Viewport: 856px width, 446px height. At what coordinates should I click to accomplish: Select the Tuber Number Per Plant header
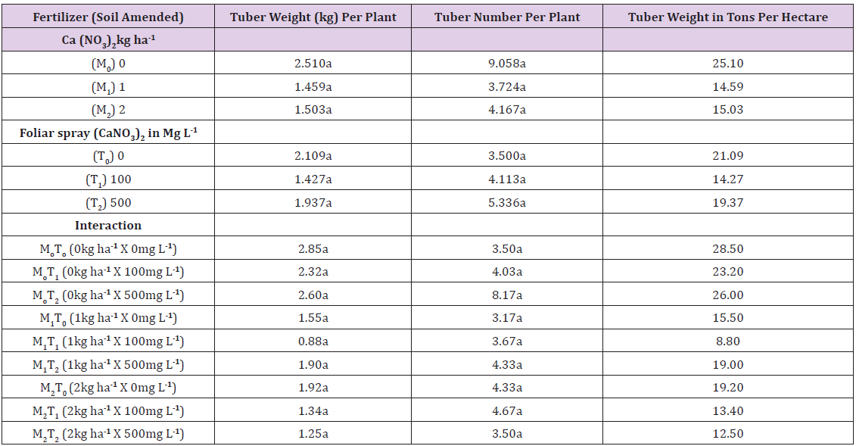507,17
